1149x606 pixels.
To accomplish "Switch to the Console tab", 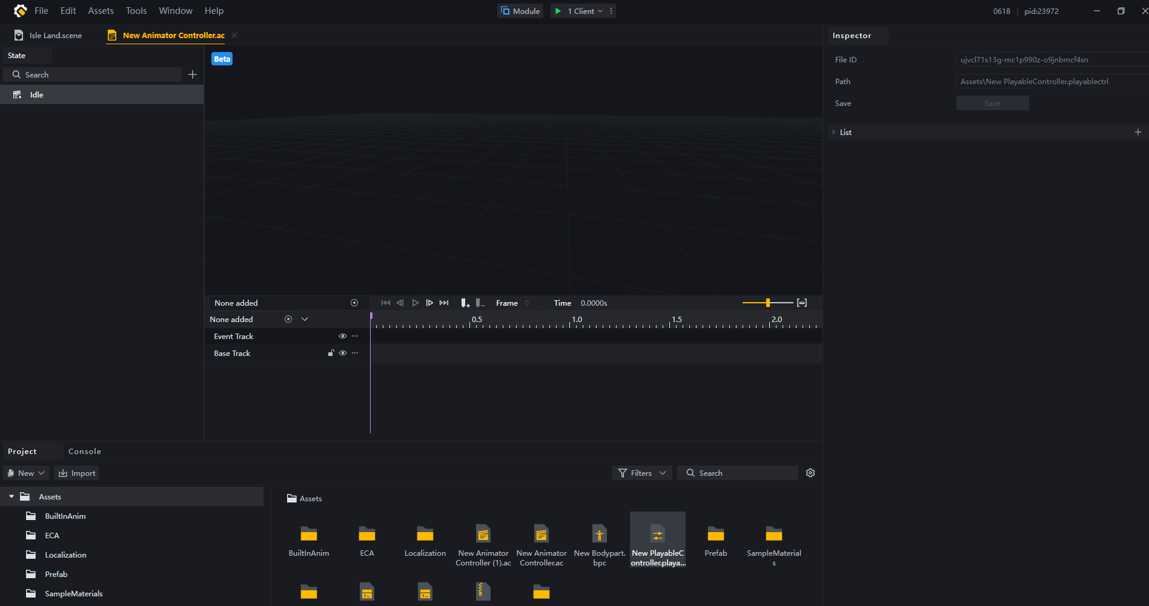I will coord(85,451).
